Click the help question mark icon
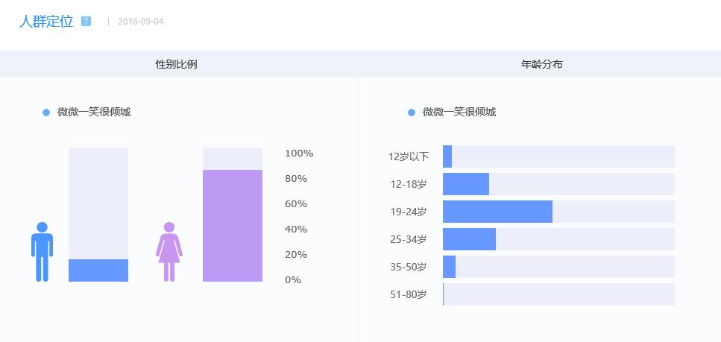The image size is (721, 342). (x=86, y=22)
